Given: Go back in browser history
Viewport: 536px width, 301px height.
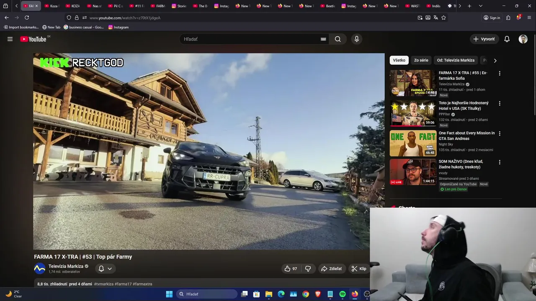Looking at the screenshot, I should (x=6, y=18).
